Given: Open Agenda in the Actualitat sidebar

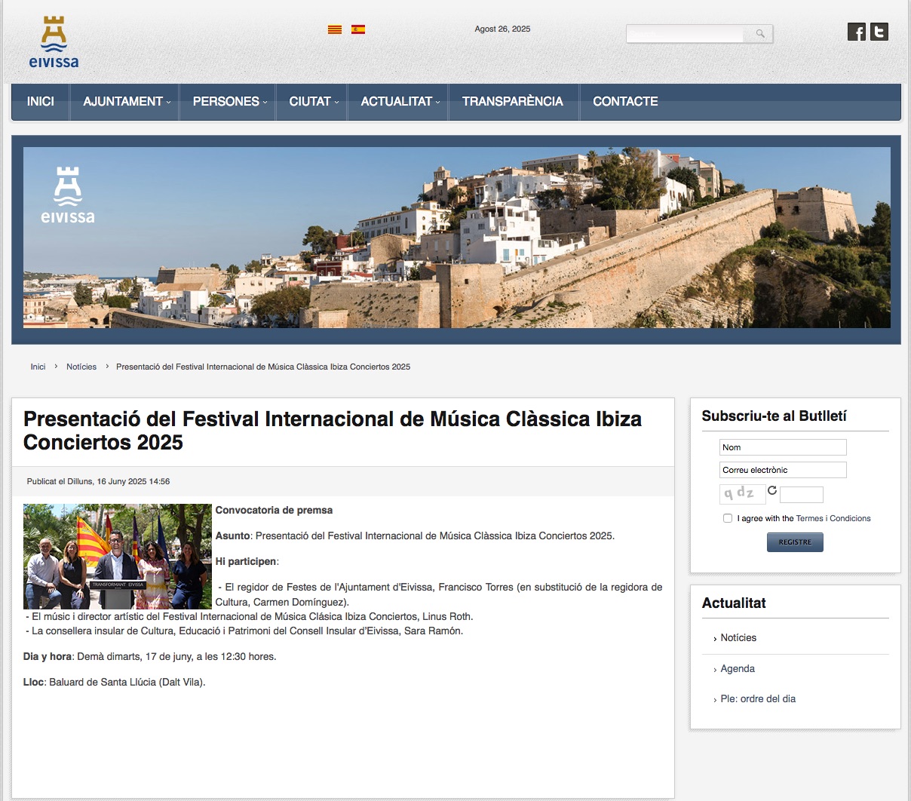Looking at the screenshot, I should tap(738, 668).
